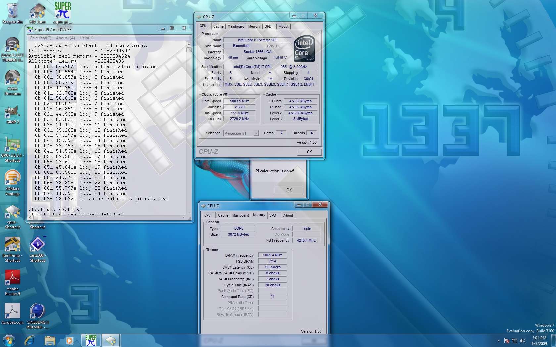Image resolution: width=556 pixels, height=347 pixels.
Task: Switch to Cache tab in upper CPU-Z window
Action: pos(218,26)
